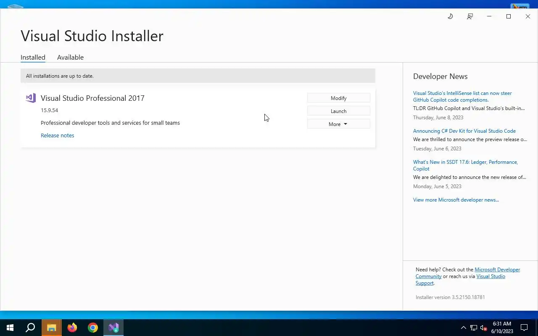Switch to the Available tab
This screenshot has height=336, width=538.
(70, 58)
